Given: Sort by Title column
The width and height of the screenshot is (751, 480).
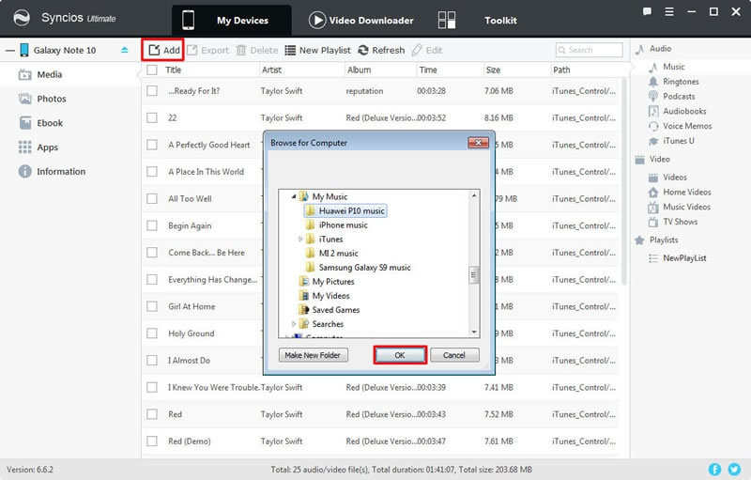Looking at the screenshot, I should pos(174,70).
